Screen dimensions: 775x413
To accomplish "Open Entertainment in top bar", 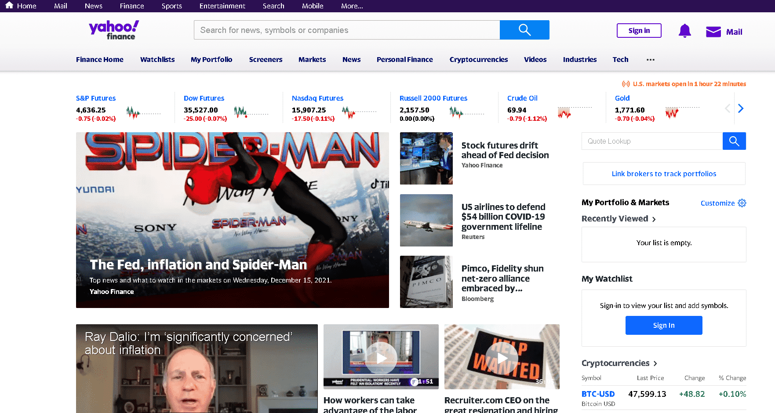I will tap(222, 6).
